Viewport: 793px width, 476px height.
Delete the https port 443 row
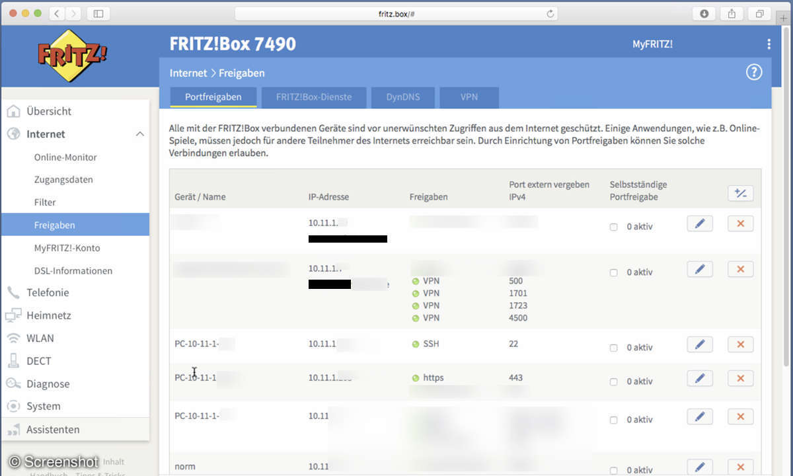(740, 378)
